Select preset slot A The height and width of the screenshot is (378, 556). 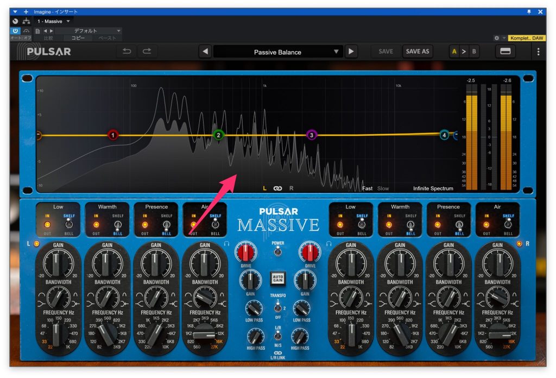[454, 52]
